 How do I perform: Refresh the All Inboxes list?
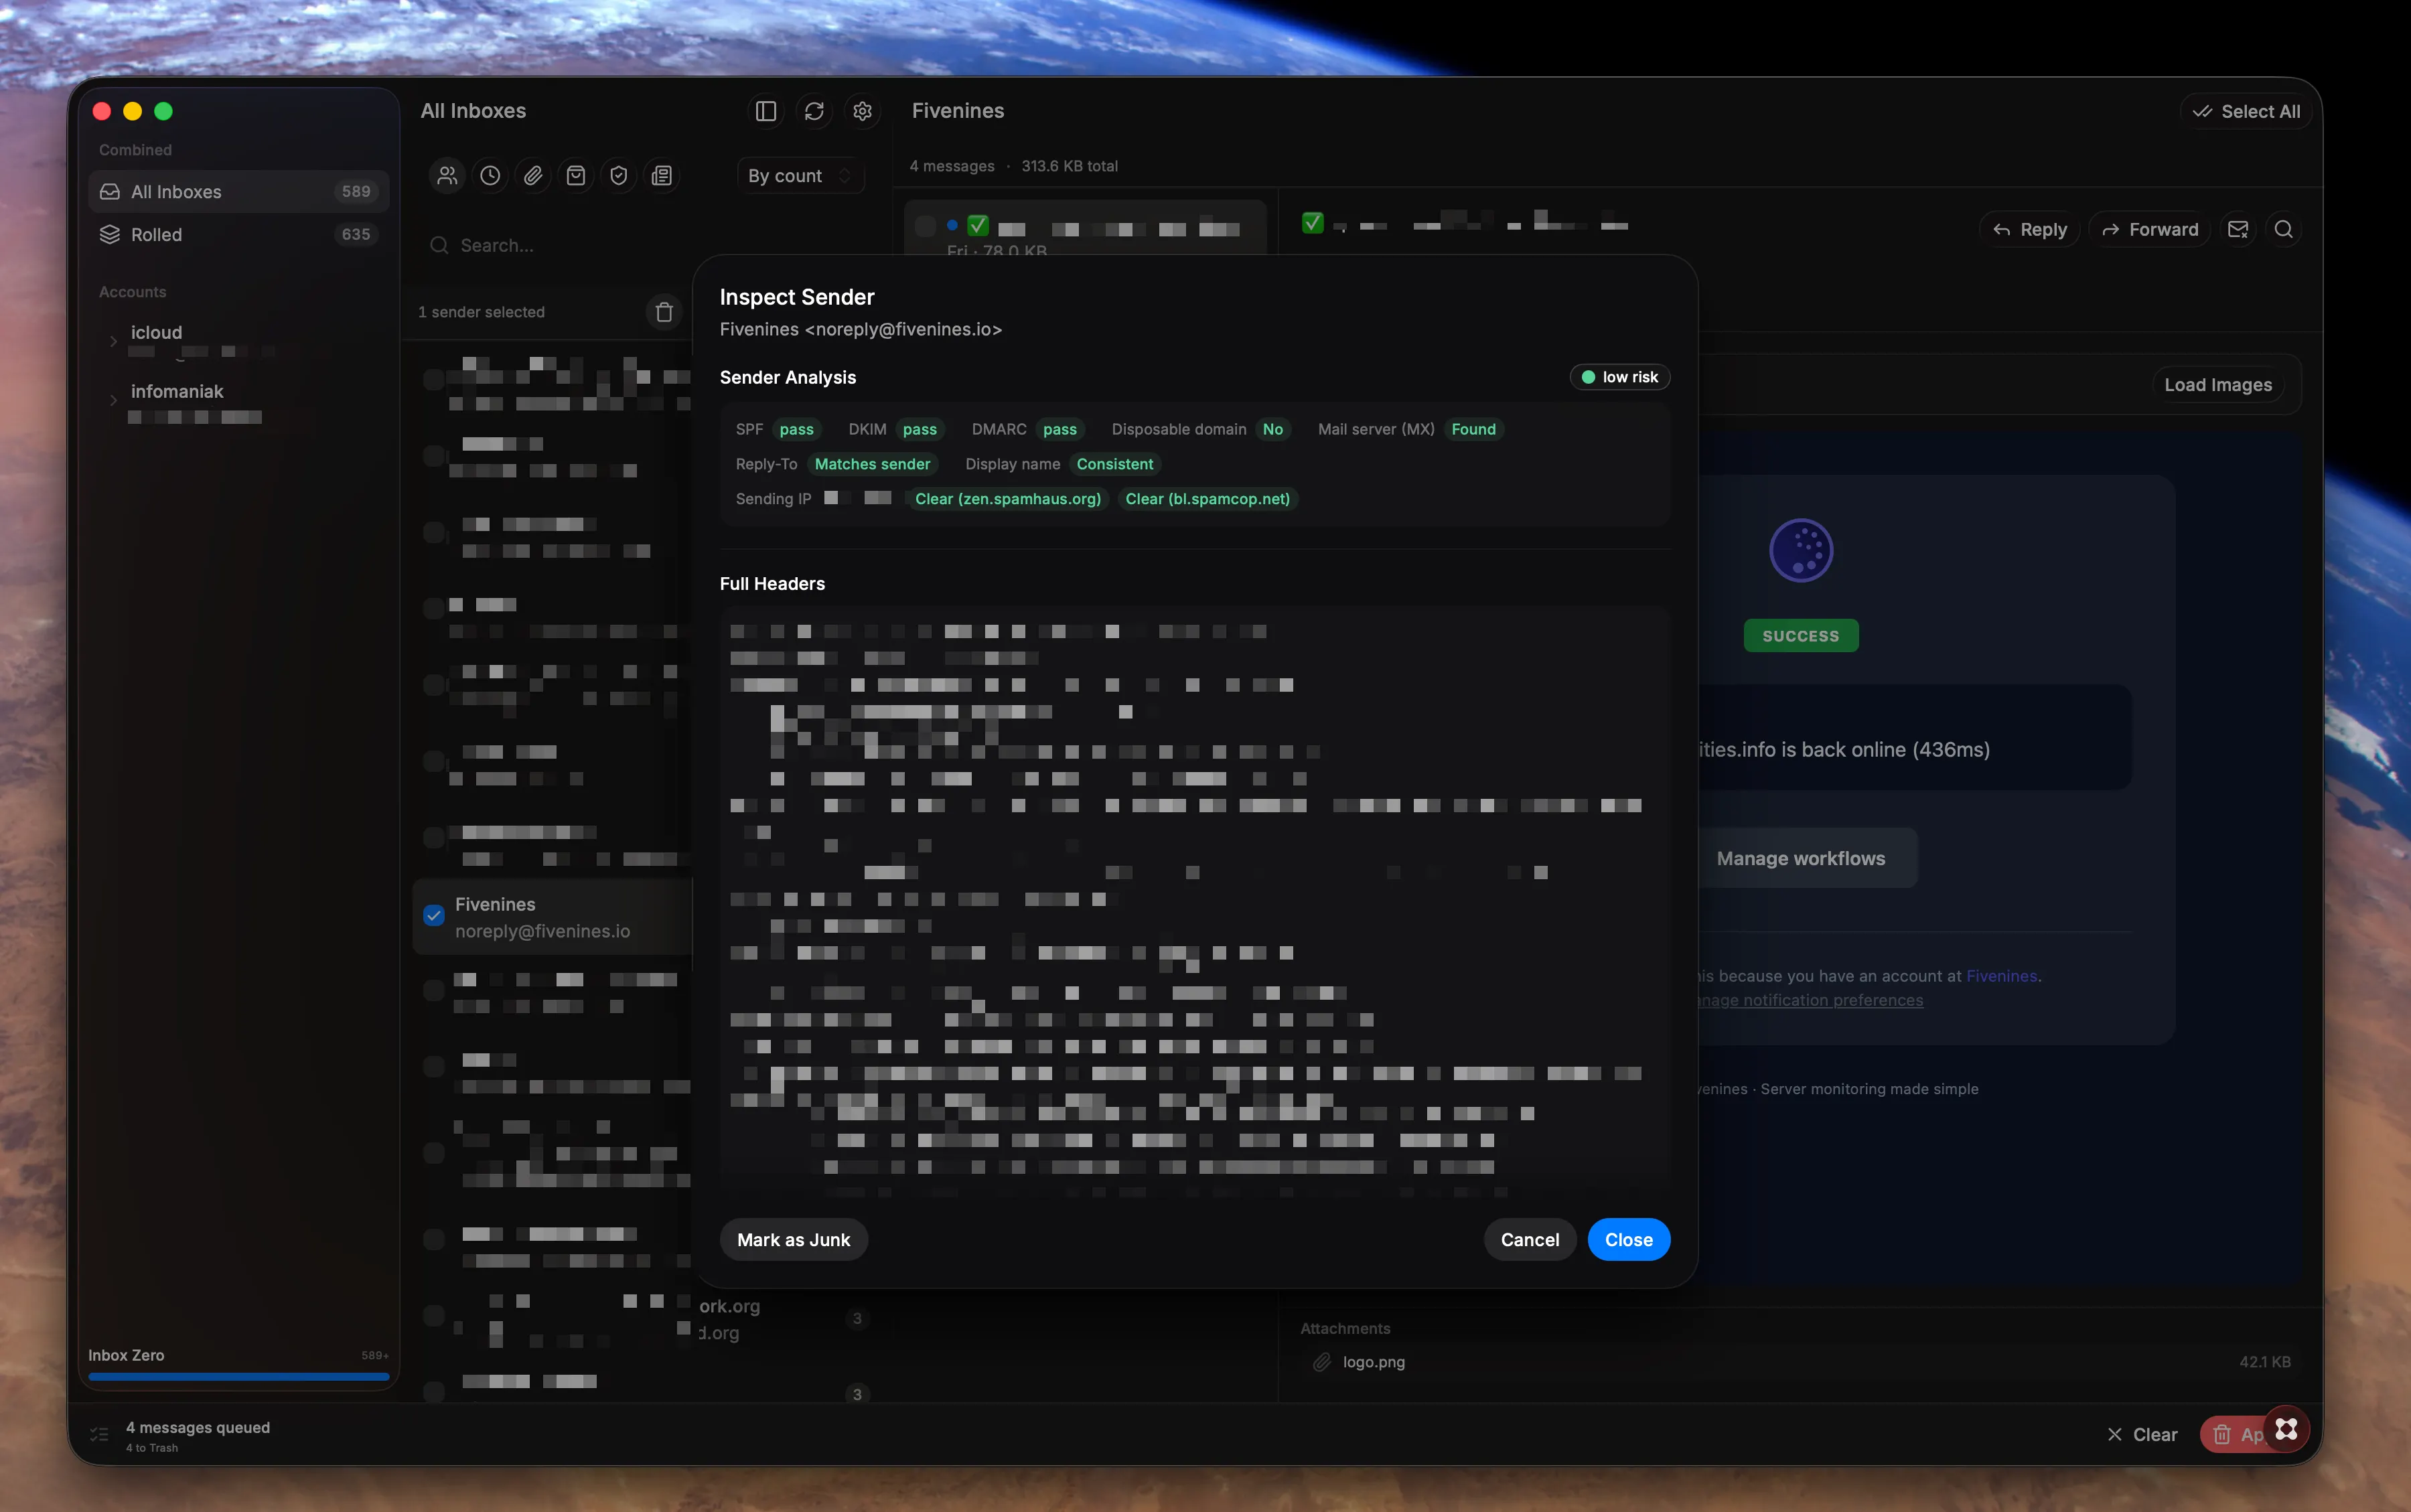click(x=814, y=111)
